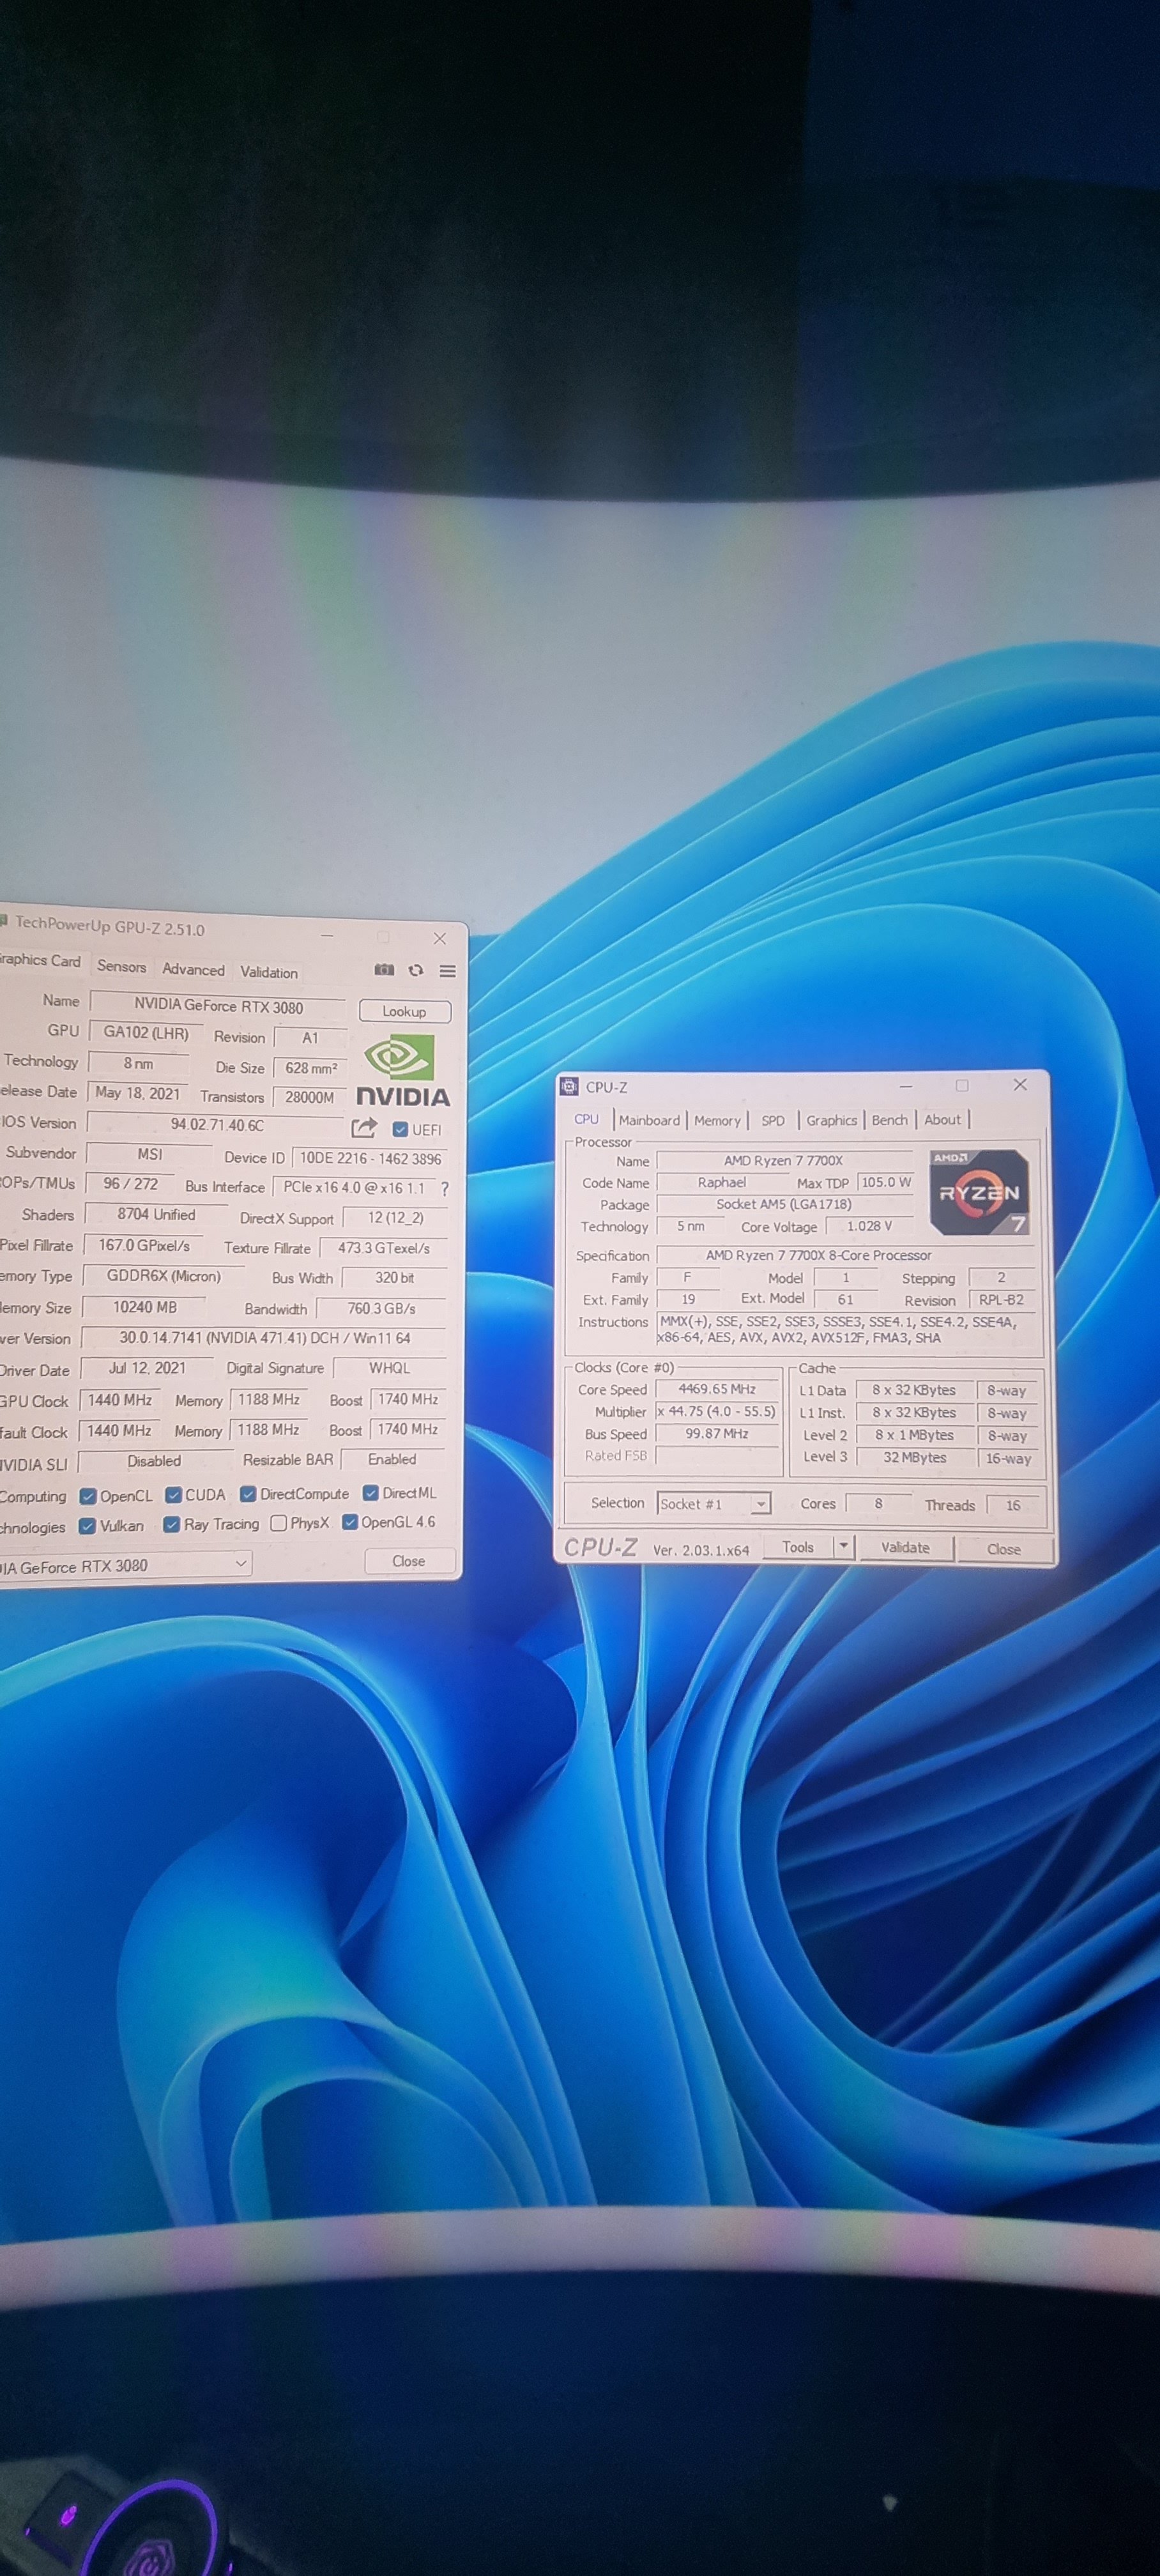This screenshot has height=2576, width=1160.
Task: Select the CPU tab in CPU-Z
Action: point(587,1119)
